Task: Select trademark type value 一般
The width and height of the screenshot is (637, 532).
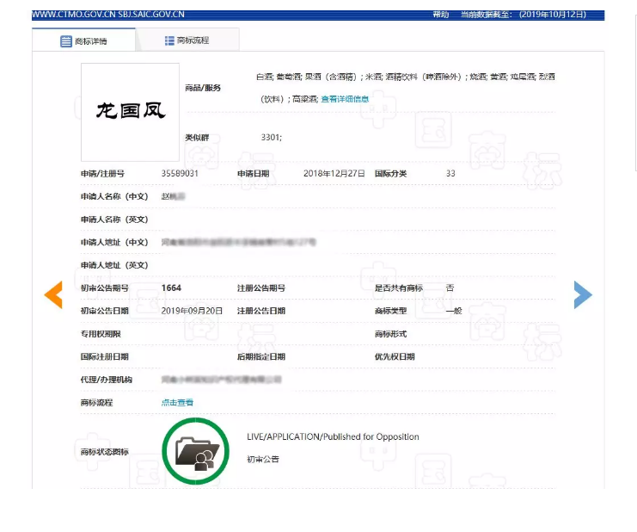Action: pyautogui.click(x=454, y=311)
